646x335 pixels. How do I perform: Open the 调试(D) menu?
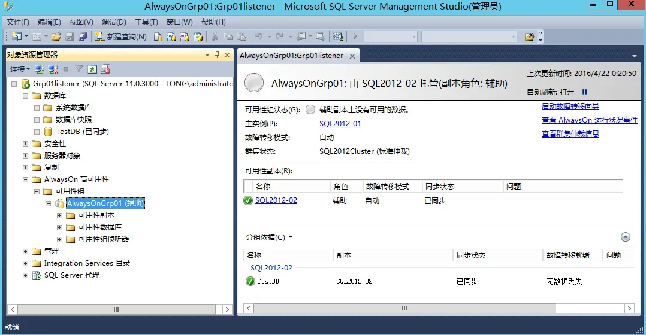114,22
